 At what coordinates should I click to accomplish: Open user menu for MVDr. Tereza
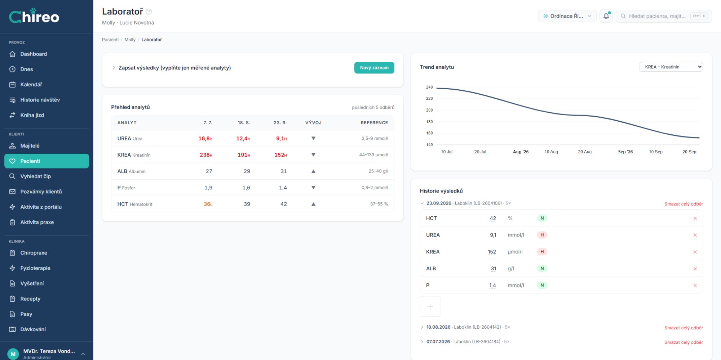coord(47,354)
